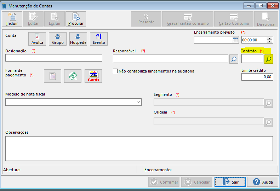Screen dimensions: 280x191
Task: Search Contrato with highlighted magnifier
Action: pyautogui.click(x=269, y=59)
